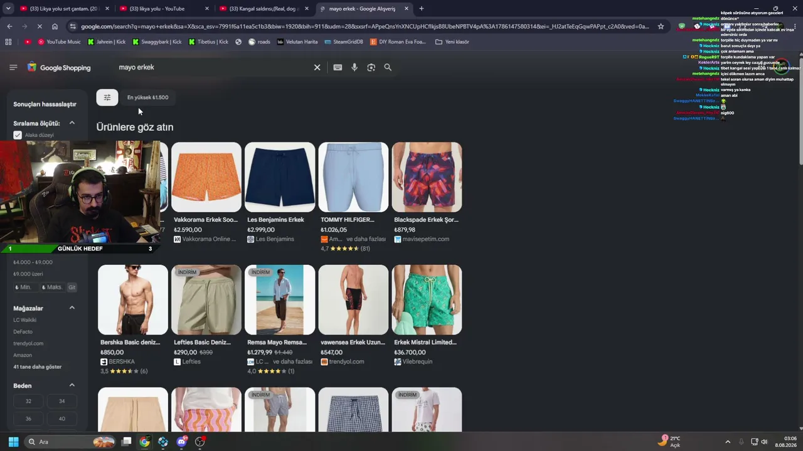Open the on-screen keyboard input tool
This screenshot has width=803, height=451.
click(338, 67)
